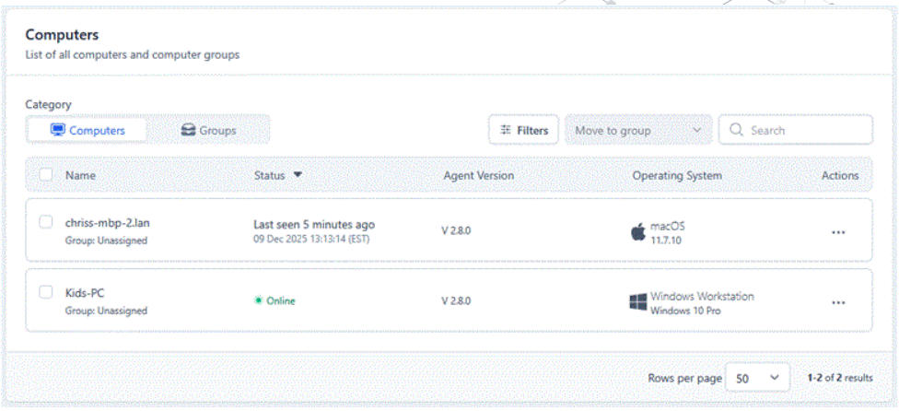Click the magnifying glass search icon

737,131
